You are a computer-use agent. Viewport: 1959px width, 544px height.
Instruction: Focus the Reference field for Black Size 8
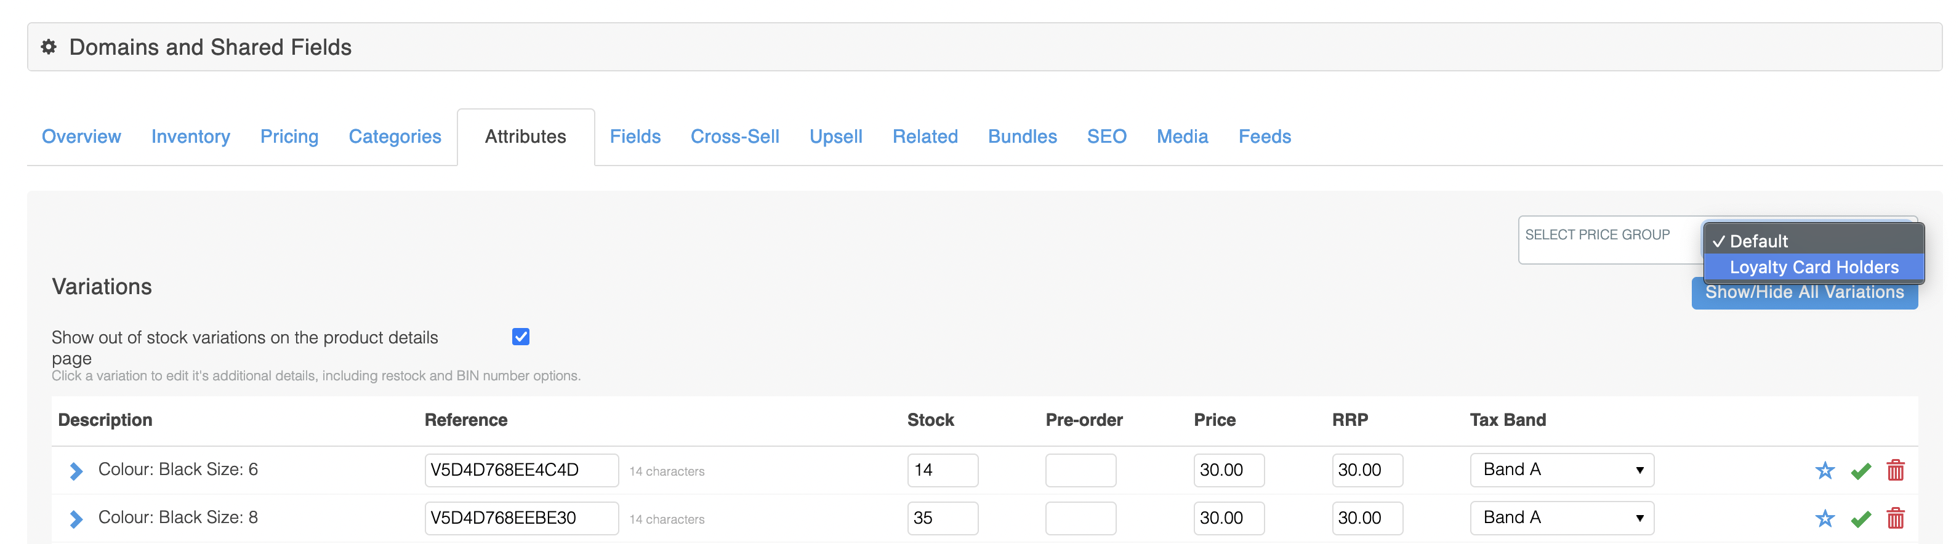[521, 518]
